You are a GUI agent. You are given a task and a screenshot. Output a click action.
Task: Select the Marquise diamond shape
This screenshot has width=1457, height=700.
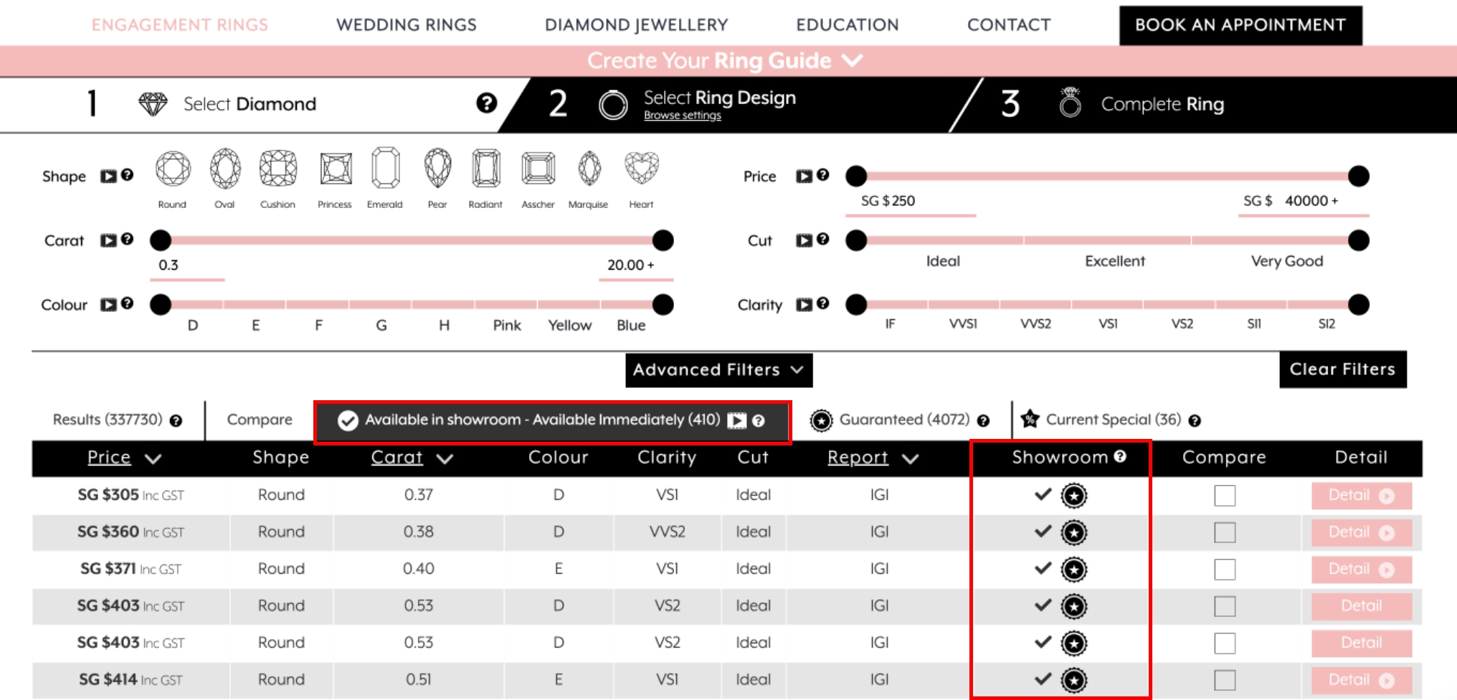[589, 169]
